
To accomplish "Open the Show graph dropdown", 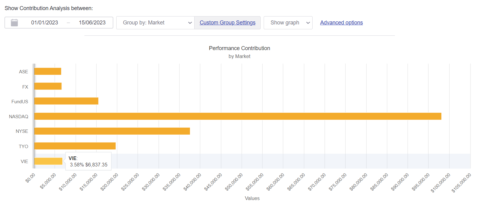I will click(288, 23).
